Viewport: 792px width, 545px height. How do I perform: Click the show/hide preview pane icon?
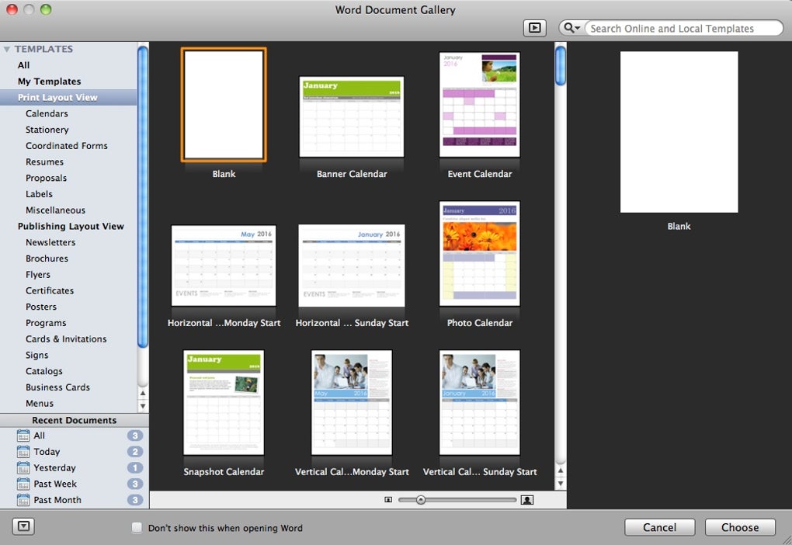pos(534,28)
